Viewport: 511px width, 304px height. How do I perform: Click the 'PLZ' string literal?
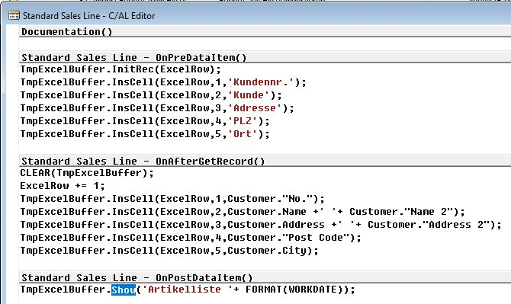243,121
